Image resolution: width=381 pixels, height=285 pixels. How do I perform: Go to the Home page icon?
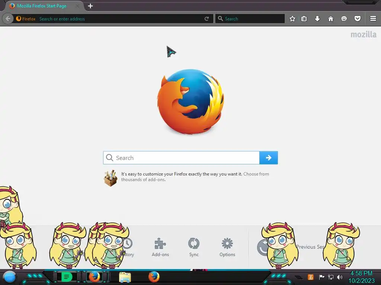(331, 19)
